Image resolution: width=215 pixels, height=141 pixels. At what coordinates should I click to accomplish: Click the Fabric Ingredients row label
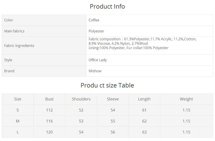19,46
